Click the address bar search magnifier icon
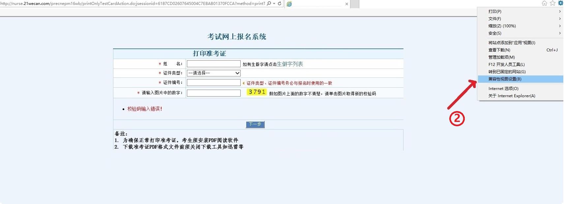 [269, 3]
